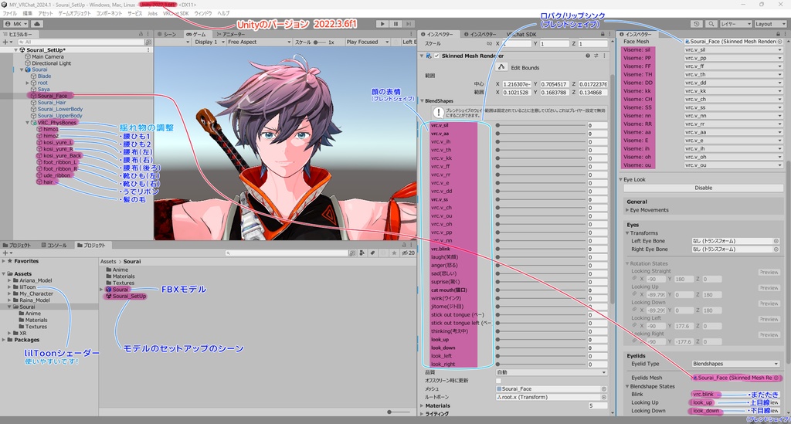
Task: Click the first inspector panel lock icon
Action: click(603, 34)
